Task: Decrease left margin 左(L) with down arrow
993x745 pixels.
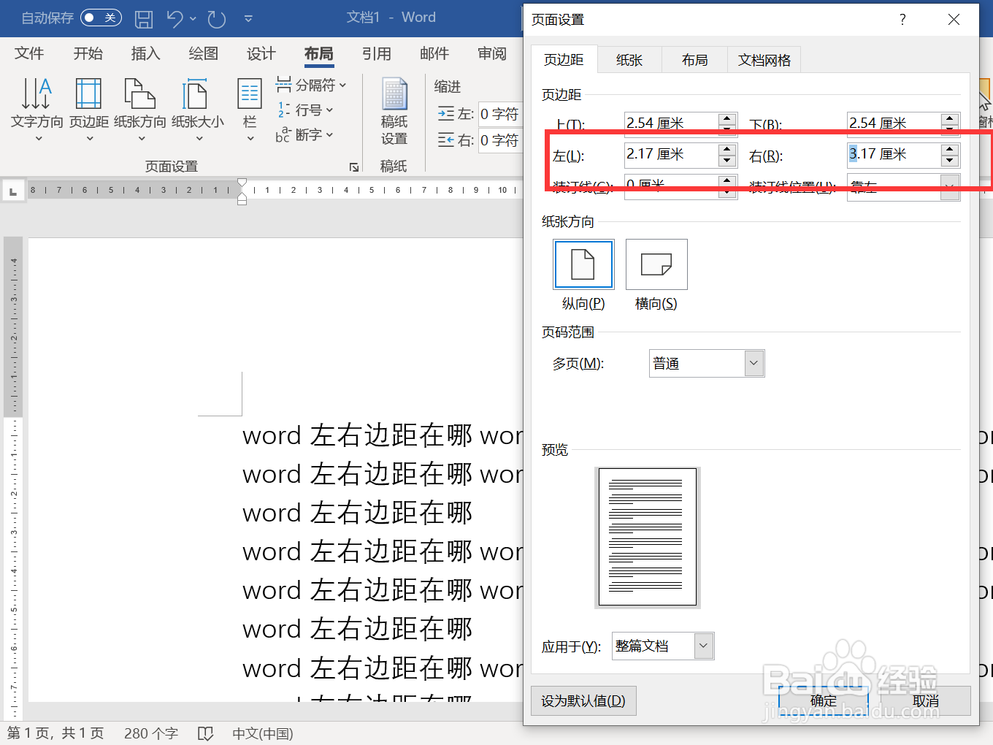Action: pos(727,161)
